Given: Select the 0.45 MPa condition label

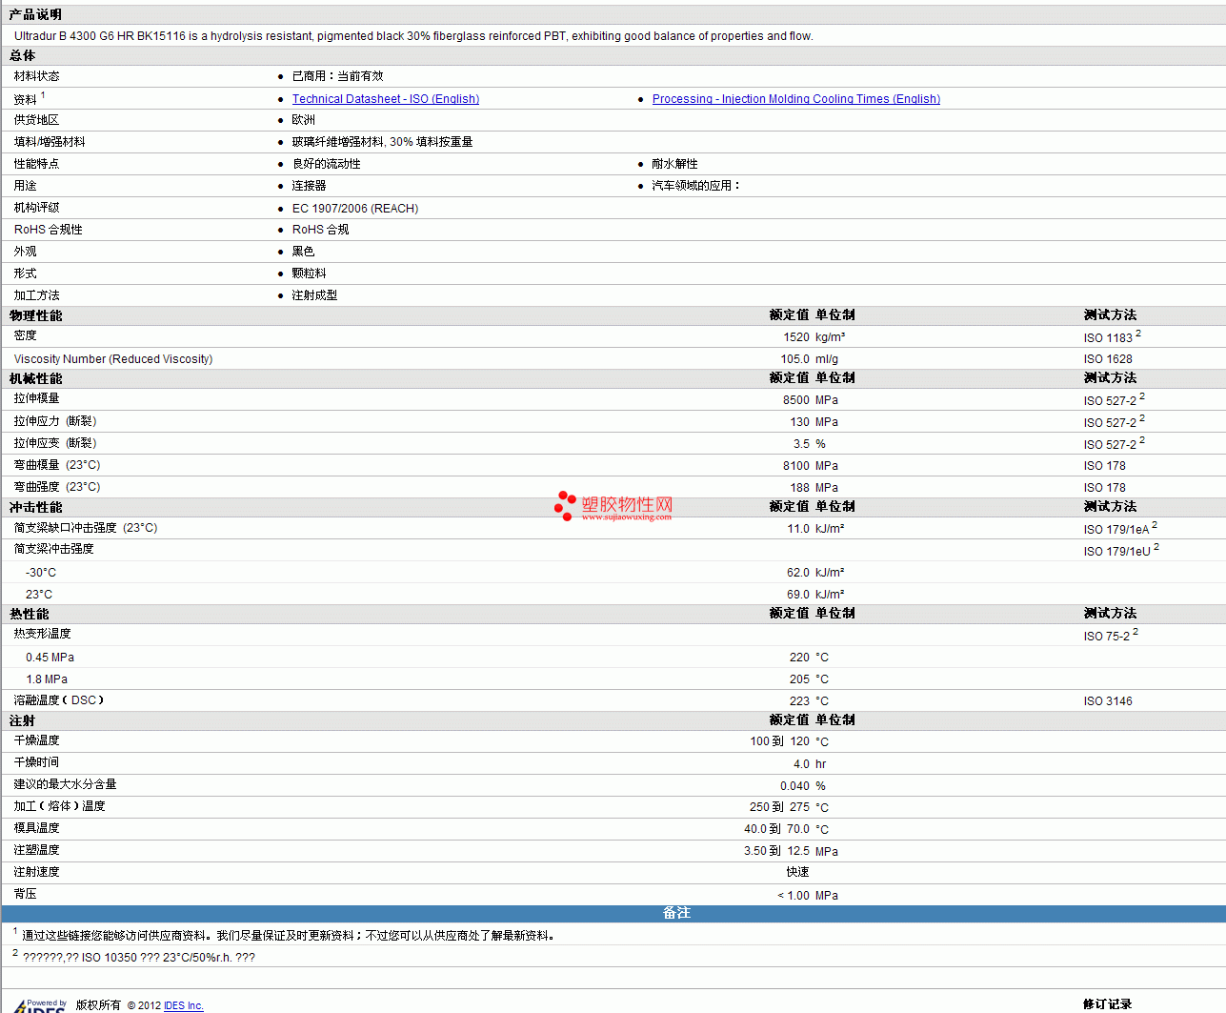Looking at the screenshot, I should 50,658.
